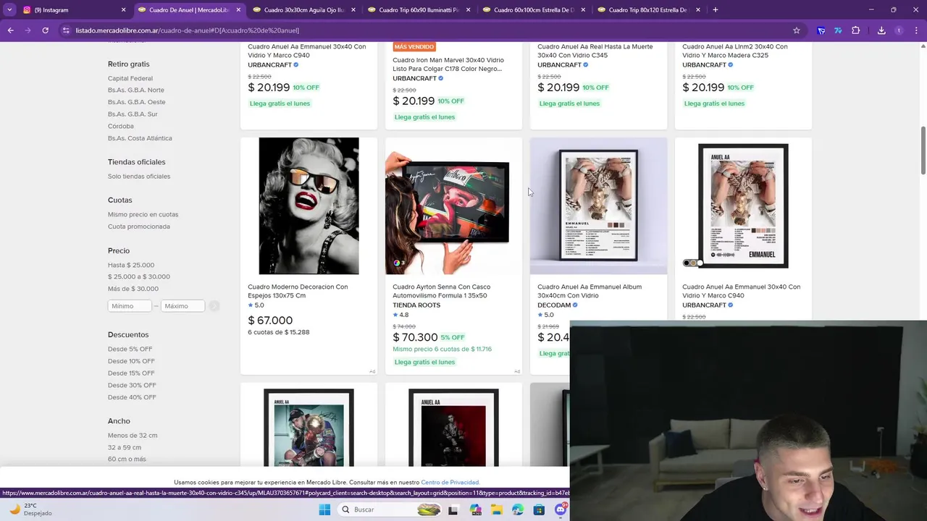Filter by Bs.As. G.B.A. Oeste
This screenshot has width=927, height=521.
coord(137,102)
